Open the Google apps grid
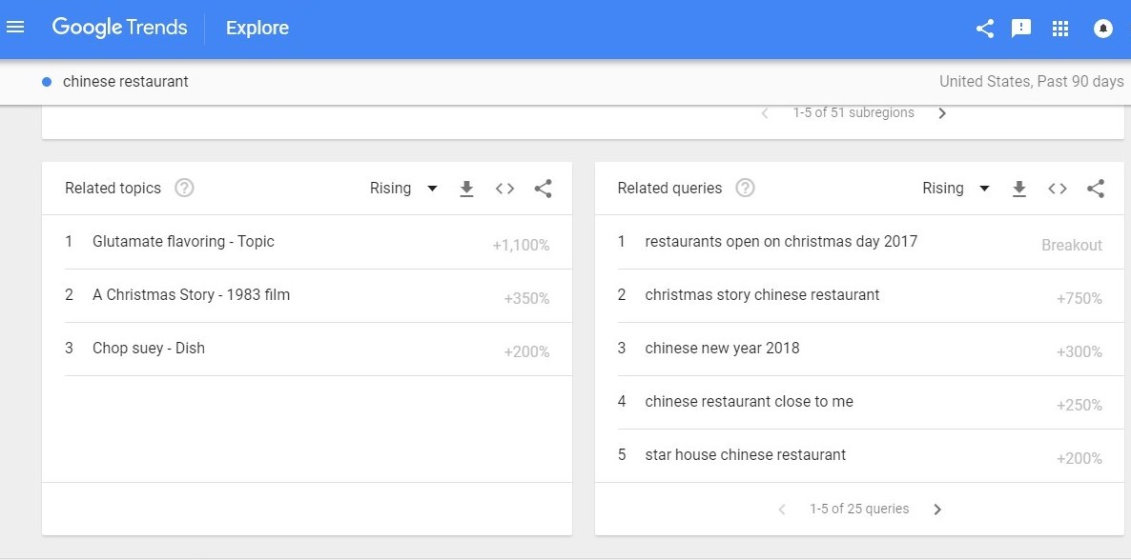This screenshot has height=560, width=1131. click(1060, 29)
